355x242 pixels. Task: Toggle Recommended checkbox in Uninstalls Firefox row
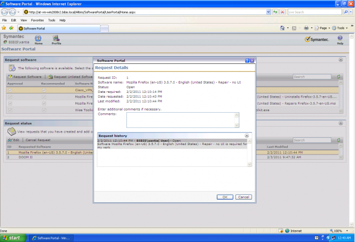click(44, 97)
